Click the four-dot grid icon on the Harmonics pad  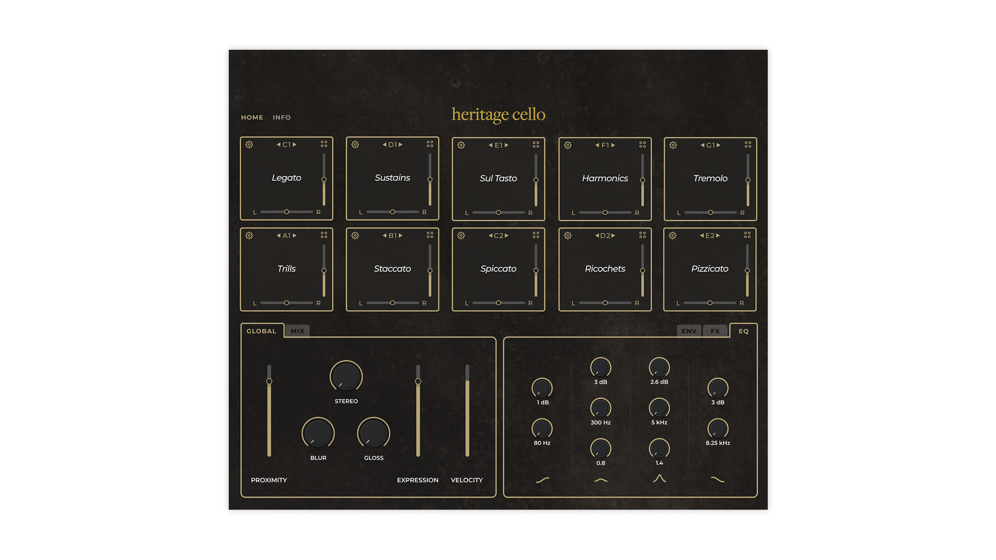tap(642, 145)
